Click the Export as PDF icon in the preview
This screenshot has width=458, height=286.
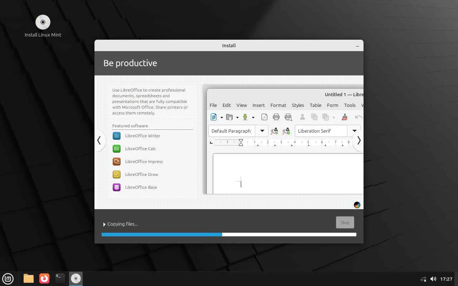(264, 117)
